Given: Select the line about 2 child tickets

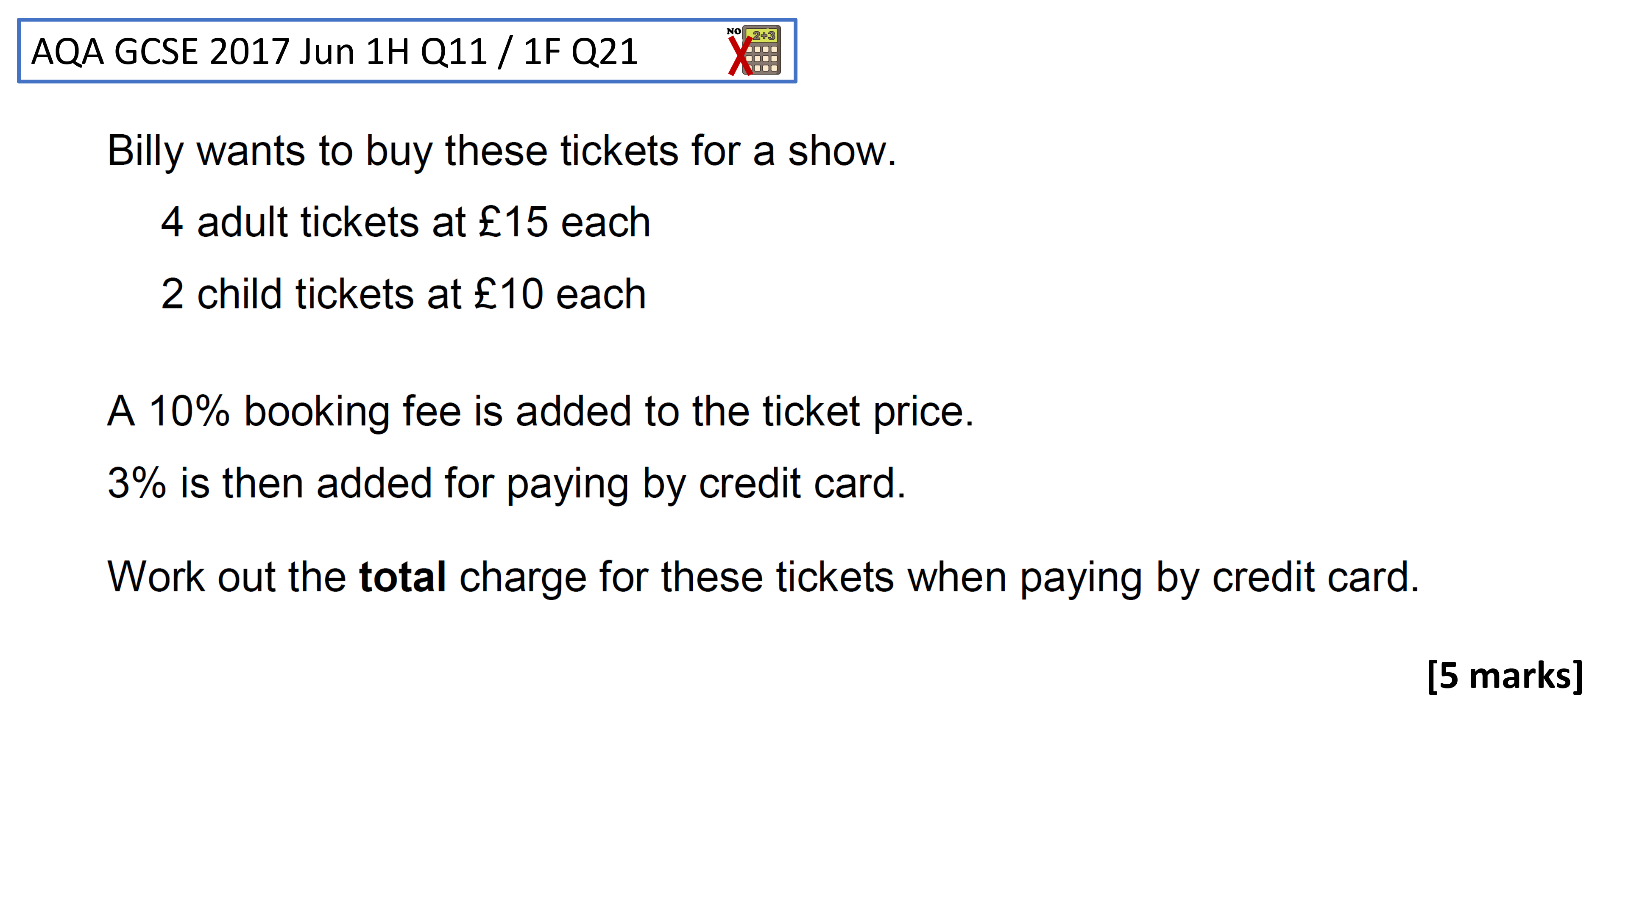Looking at the screenshot, I should tap(403, 294).
